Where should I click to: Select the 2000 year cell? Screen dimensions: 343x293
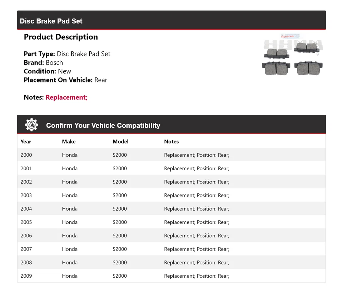coord(26,155)
